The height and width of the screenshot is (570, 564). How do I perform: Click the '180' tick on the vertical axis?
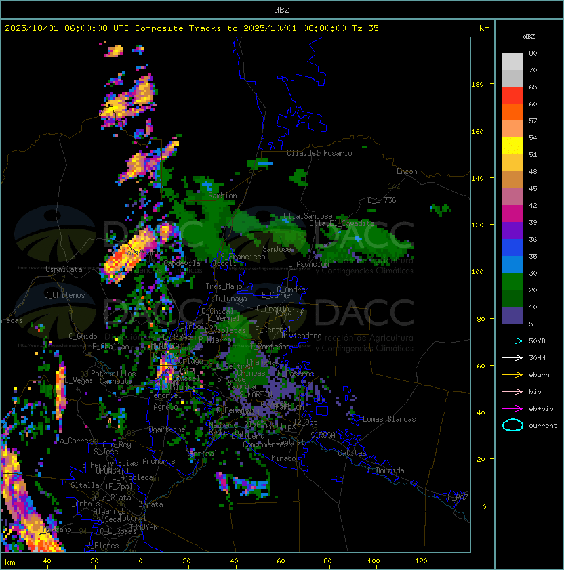click(x=477, y=84)
